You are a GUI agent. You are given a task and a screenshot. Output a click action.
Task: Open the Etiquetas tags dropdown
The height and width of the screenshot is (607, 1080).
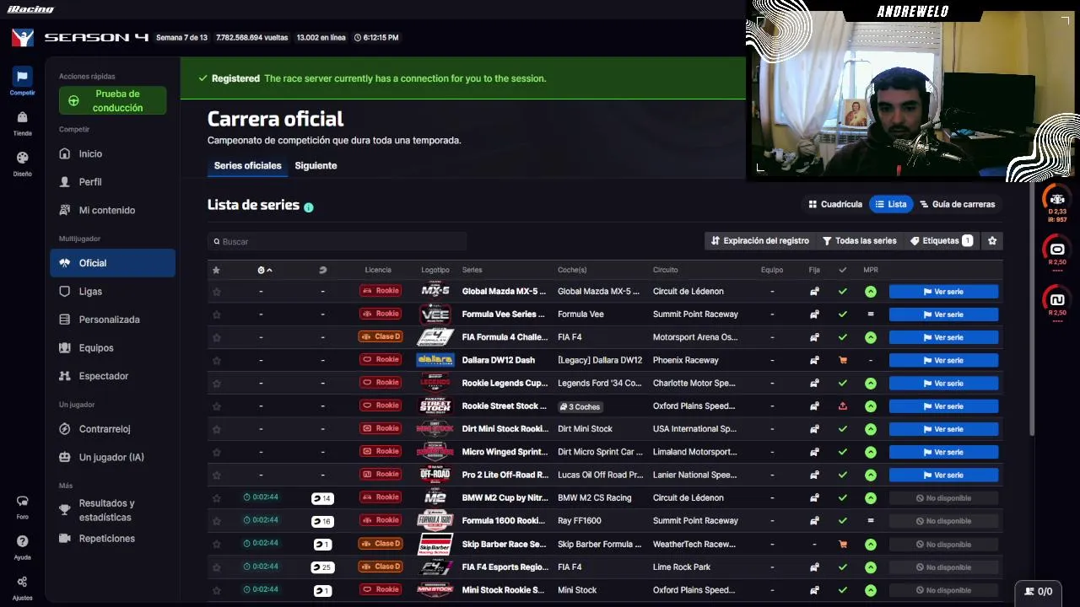coord(942,240)
